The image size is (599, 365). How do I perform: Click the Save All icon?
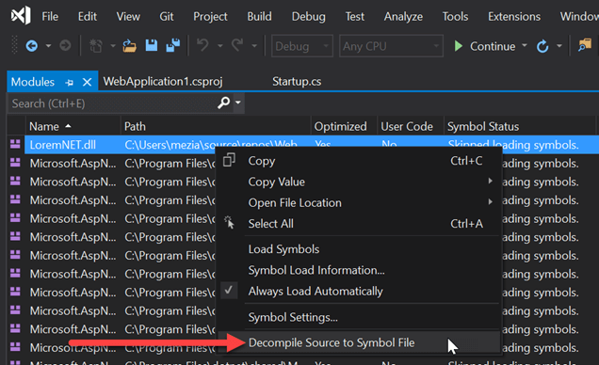click(173, 46)
